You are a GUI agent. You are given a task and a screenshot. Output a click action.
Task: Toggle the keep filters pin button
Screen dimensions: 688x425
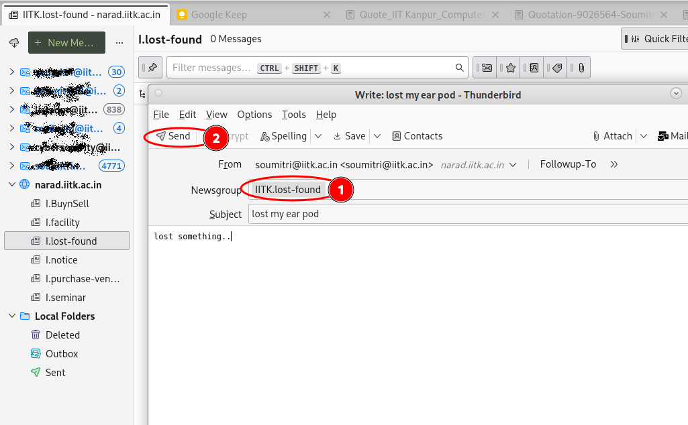tap(152, 68)
